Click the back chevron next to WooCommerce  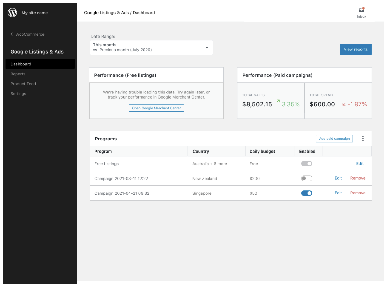[x=11, y=34]
